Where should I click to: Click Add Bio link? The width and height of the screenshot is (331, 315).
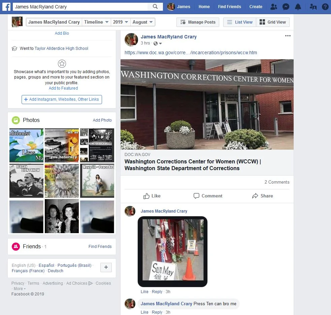[x=62, y=33]
